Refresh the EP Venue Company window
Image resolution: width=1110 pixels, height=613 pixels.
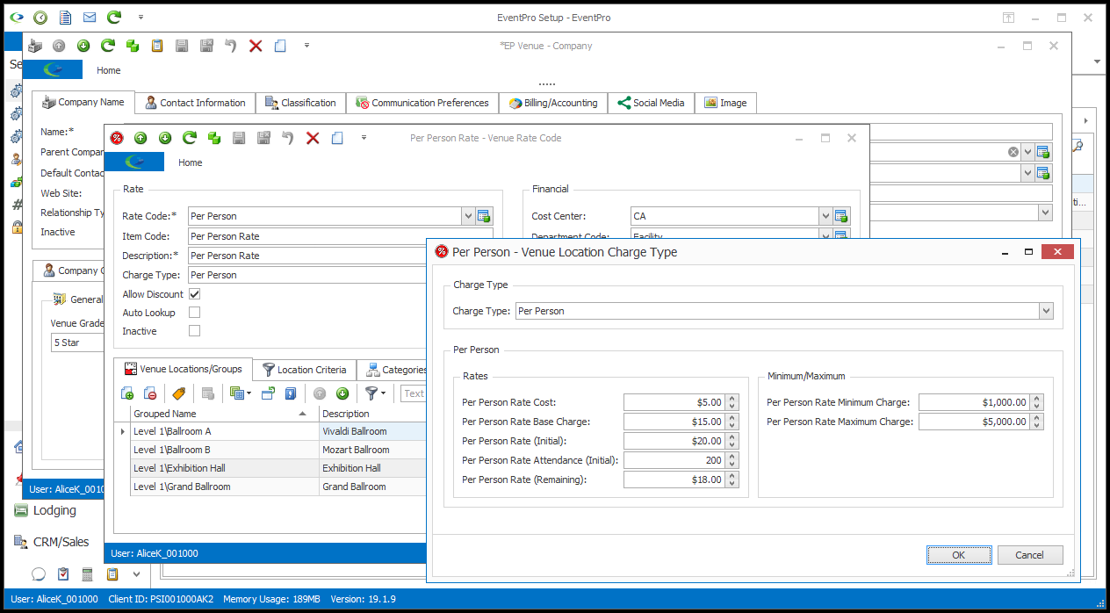(108, 46)
